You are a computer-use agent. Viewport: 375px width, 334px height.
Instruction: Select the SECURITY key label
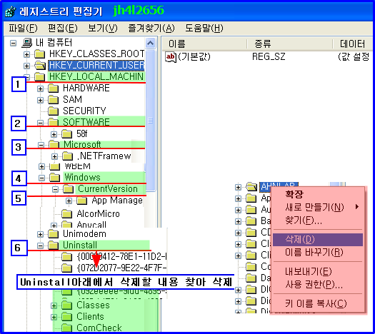click(84, 111)
